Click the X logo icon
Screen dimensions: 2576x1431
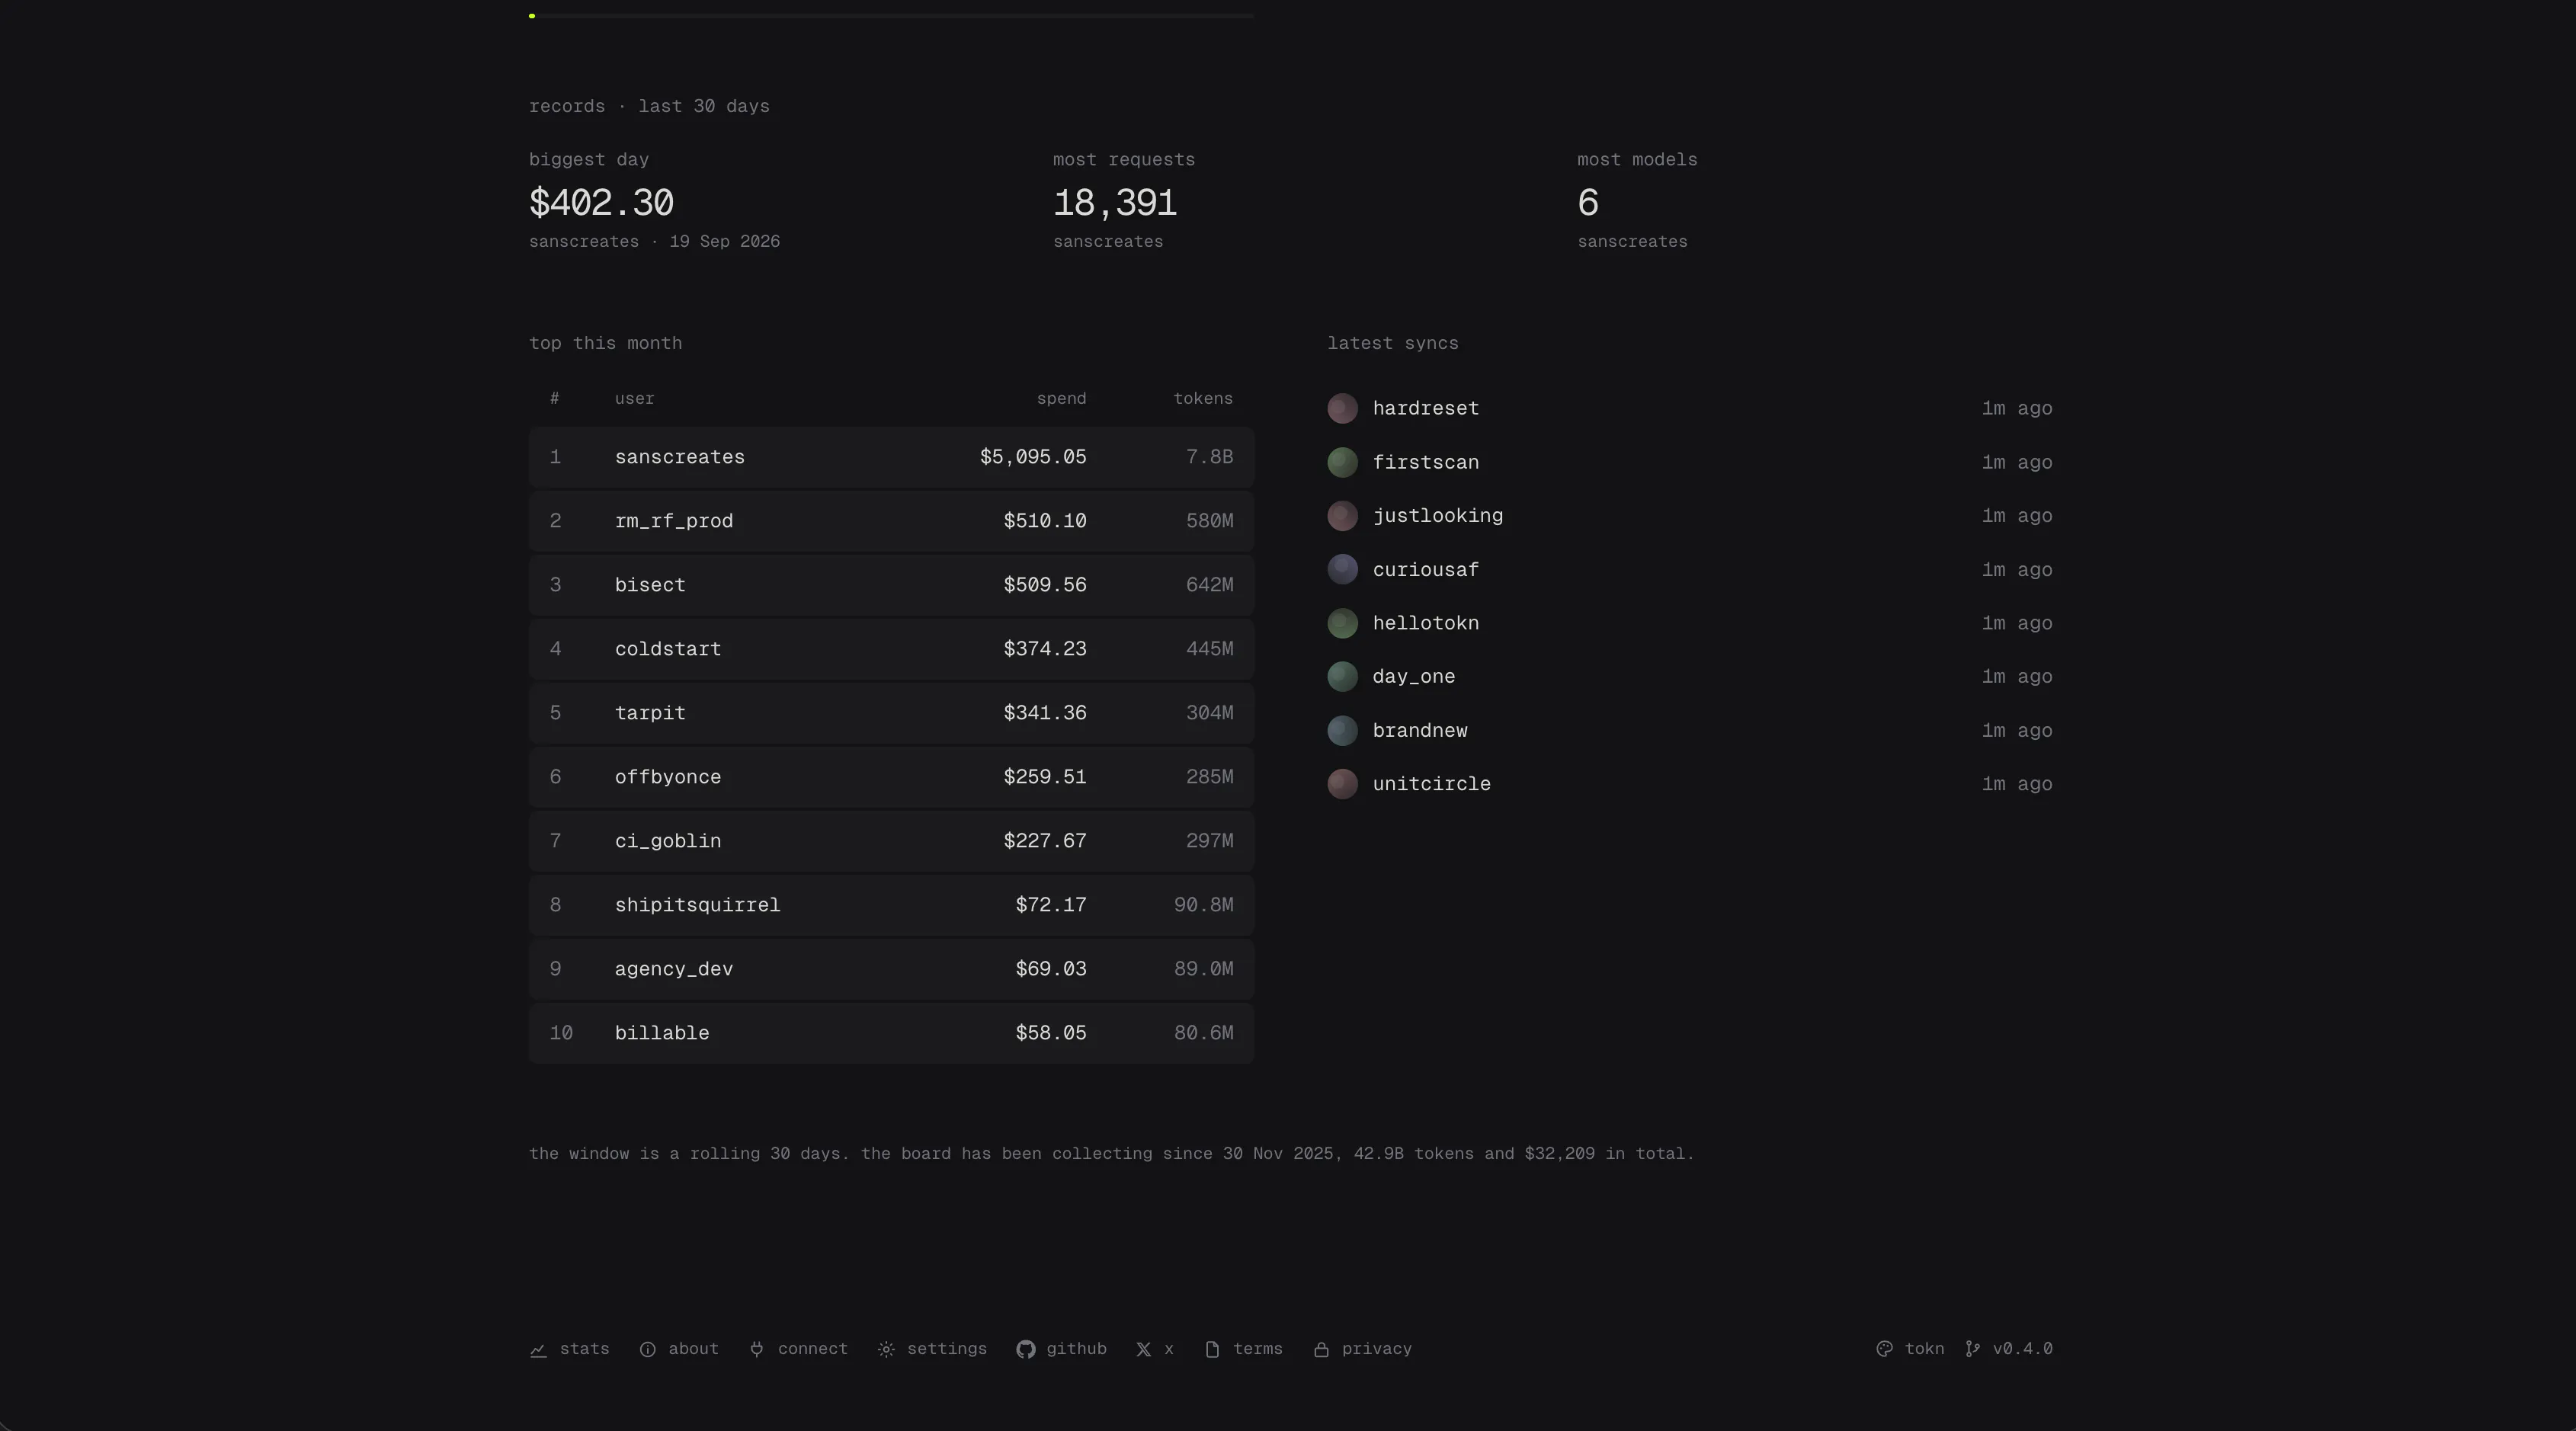[1144, 1349]
